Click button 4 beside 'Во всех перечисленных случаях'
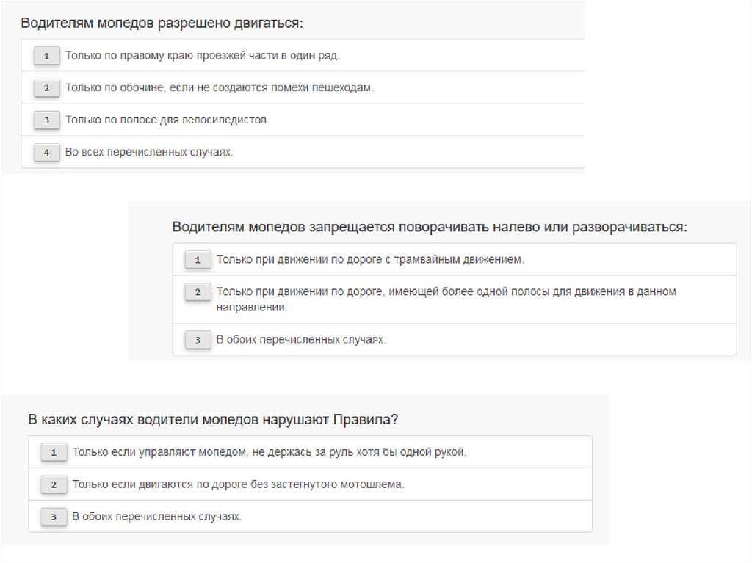 pos(46,153)
